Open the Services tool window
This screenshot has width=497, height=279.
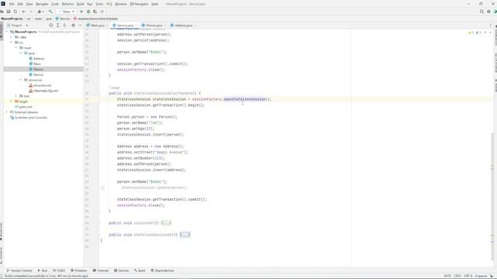point(121,270)
